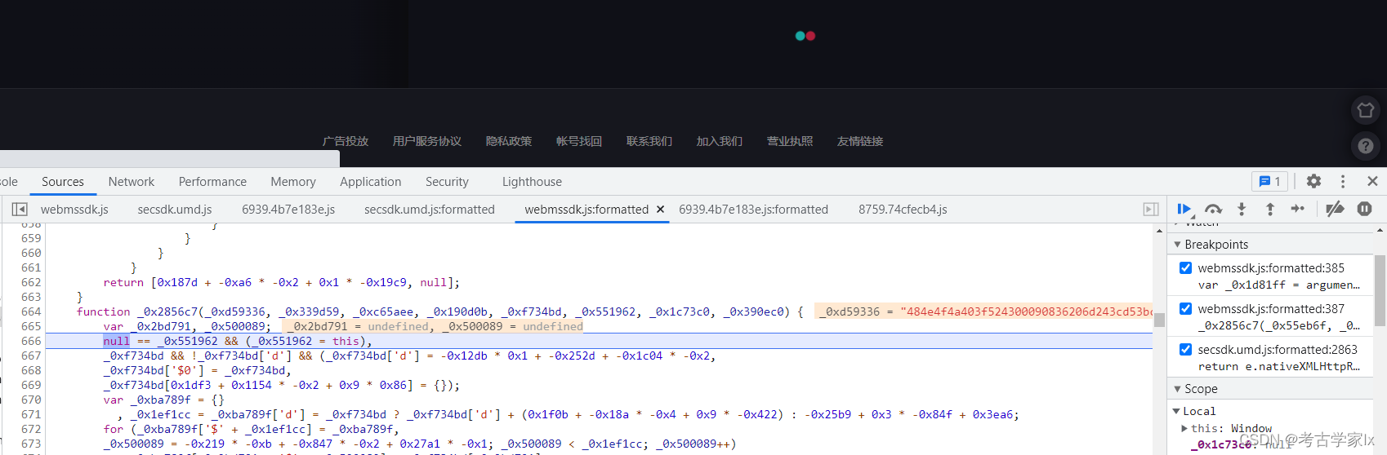Click the code editor vertical scrollbar thumb
Screen dimensions: 1387x455
1159,320
